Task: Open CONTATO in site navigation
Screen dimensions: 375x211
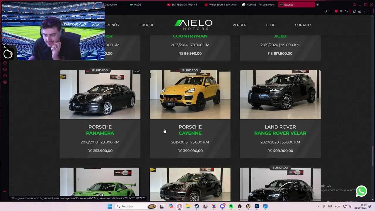Action: click(303, 25)
